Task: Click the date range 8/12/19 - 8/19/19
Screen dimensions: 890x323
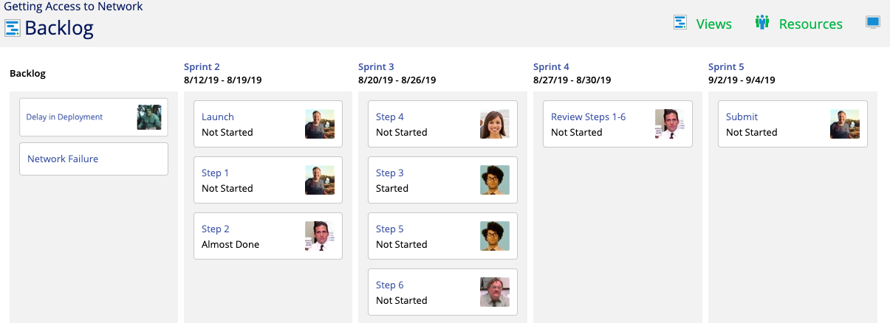Action: point(223,80)
